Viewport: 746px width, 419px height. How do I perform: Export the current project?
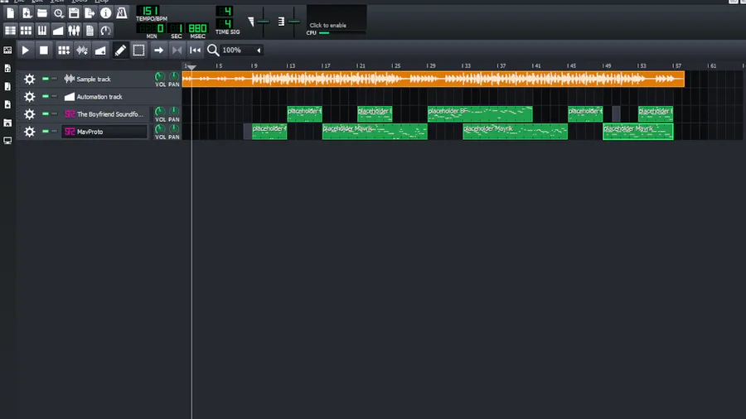pyautogui.click(x=90, y=13)
